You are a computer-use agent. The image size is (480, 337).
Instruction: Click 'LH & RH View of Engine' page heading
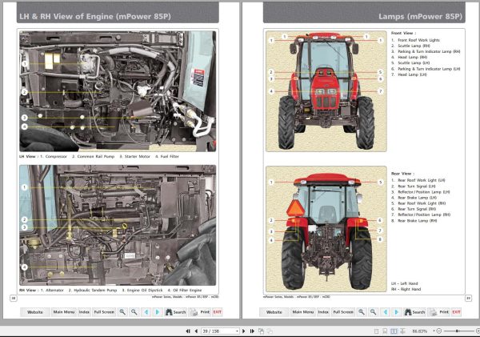click(x=95, y=16)
